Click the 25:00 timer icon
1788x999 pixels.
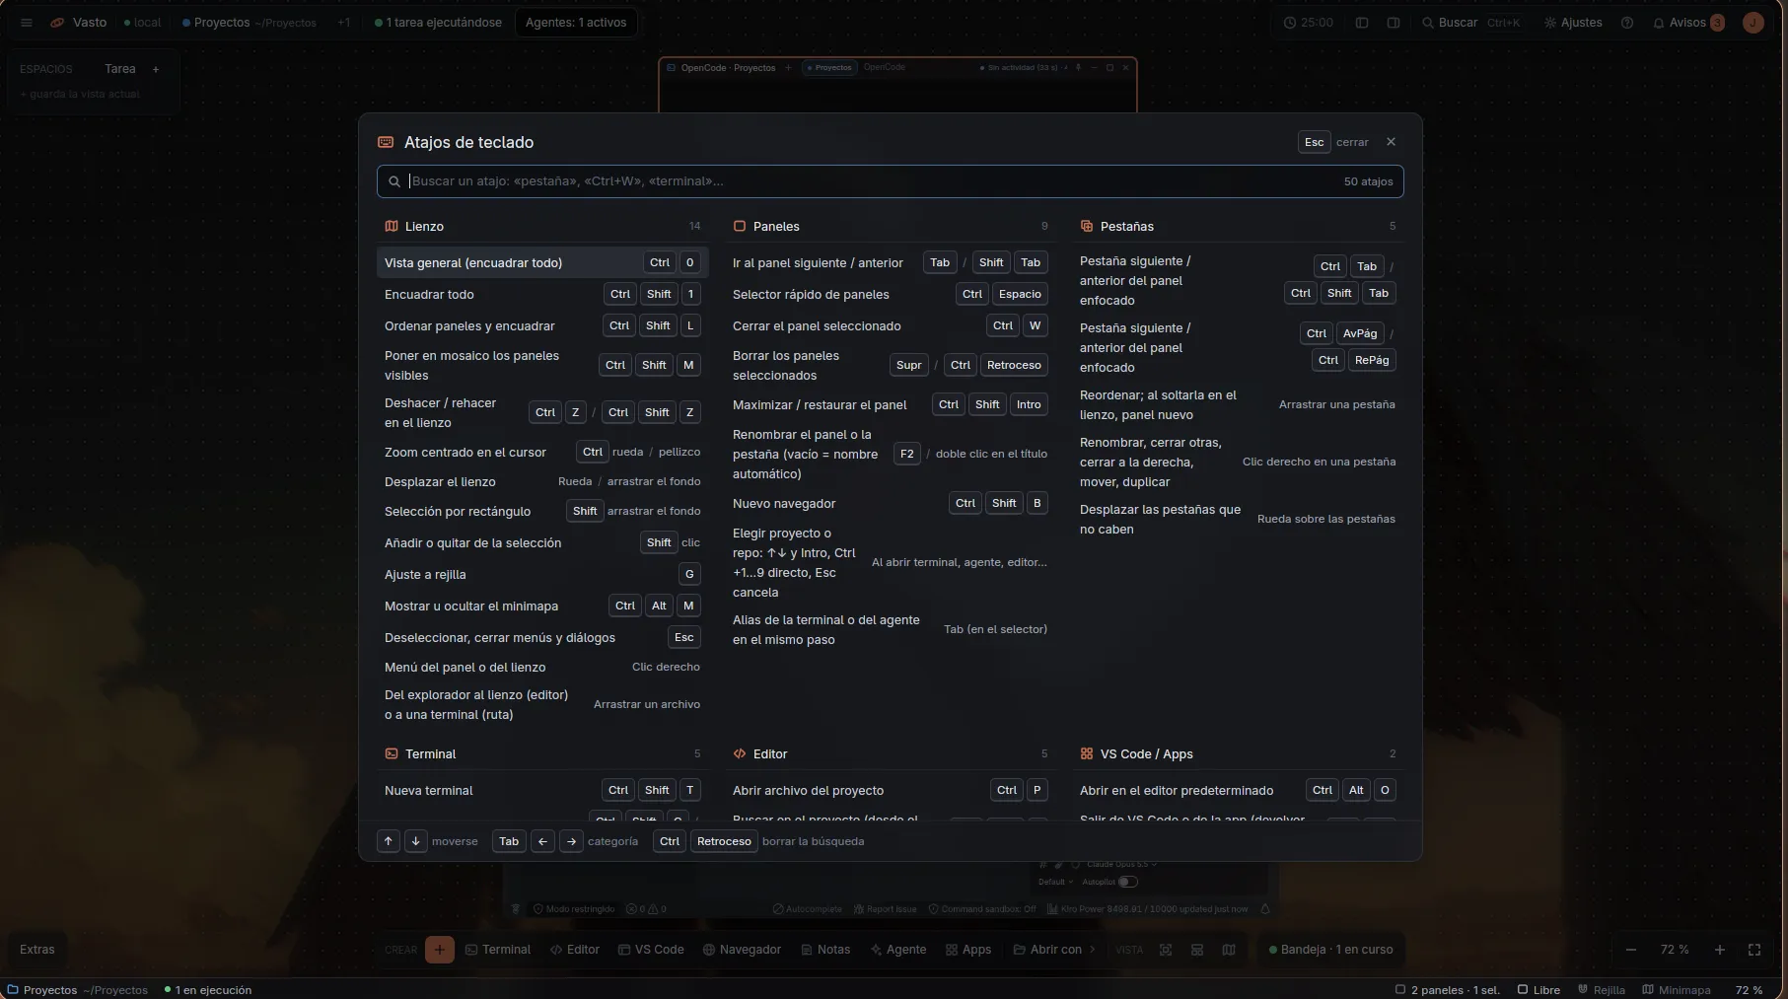[1290, 23]
